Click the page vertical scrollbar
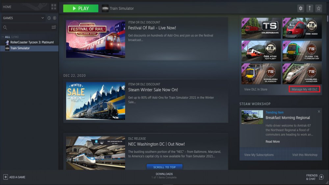329x185 pixels. click(328, 18)
